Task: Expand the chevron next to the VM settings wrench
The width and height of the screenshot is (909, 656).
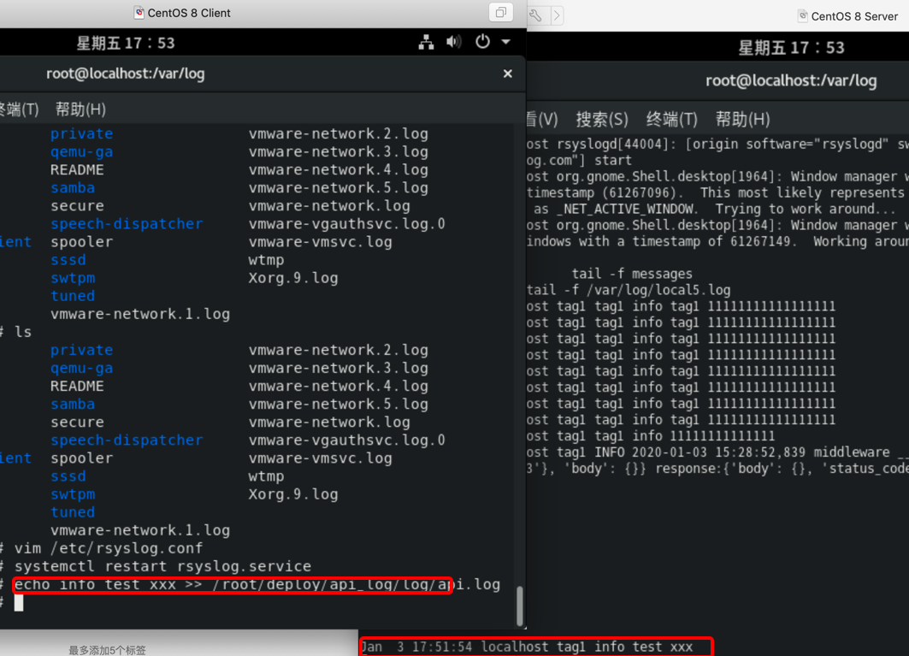Action: 555,15
